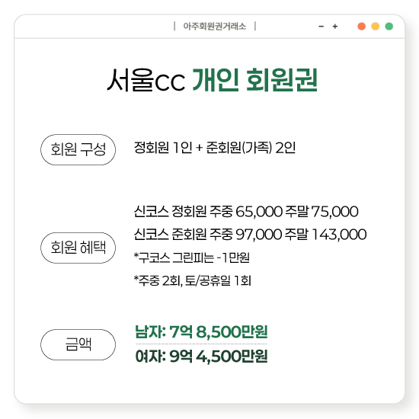The height and width of the screenshot is (419, 419).
Task: Click the *구코스 그린피는 -1만원 note
Action: [x=191, y=257]
